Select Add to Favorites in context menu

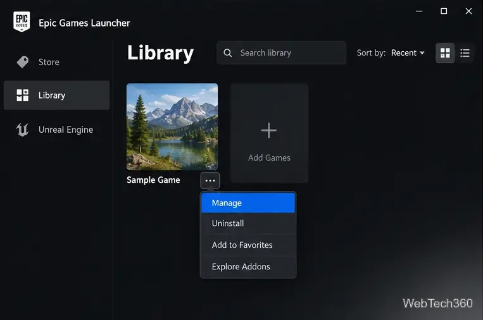tap(248, 245)
